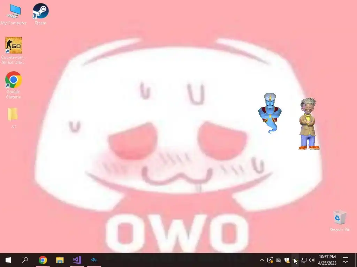Click the grey-haired old man agent character
Image resolution: width=357 pixels, height=267 pixels.
coord(309,124)
